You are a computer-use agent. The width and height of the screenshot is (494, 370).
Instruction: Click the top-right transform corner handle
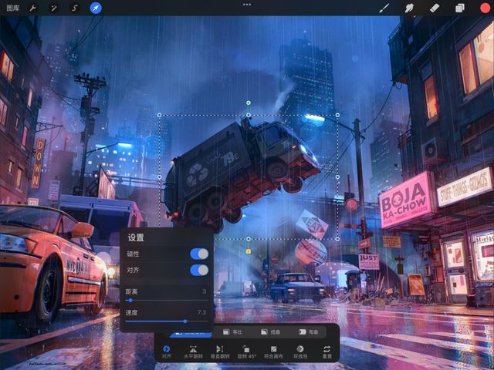337,115
